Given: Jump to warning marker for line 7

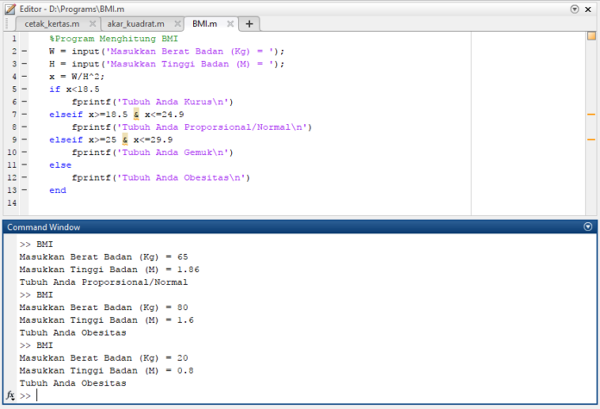Looking at the screenshot, I should coord(591,115).
